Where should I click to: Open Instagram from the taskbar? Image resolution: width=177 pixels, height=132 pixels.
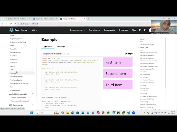(98, 113)
